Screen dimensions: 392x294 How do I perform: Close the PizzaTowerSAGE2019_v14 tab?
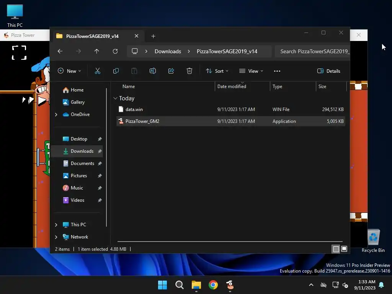137,36
